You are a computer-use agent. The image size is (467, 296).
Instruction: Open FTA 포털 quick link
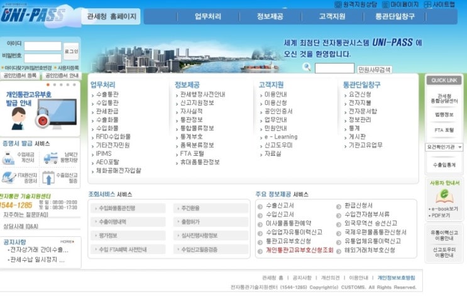pyautogui.click(x=444, y=130)
